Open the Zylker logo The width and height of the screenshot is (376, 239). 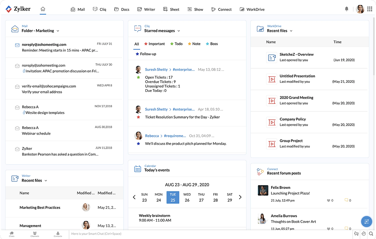pos(18,9)
